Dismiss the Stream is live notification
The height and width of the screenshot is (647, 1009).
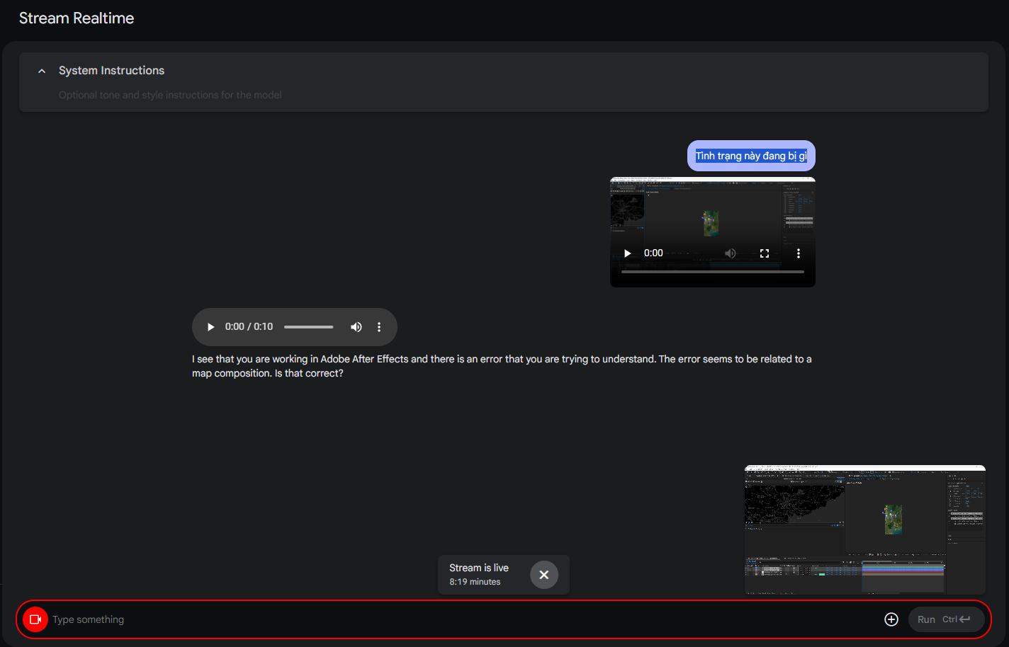pyautogui.click(x=544, y=575)
